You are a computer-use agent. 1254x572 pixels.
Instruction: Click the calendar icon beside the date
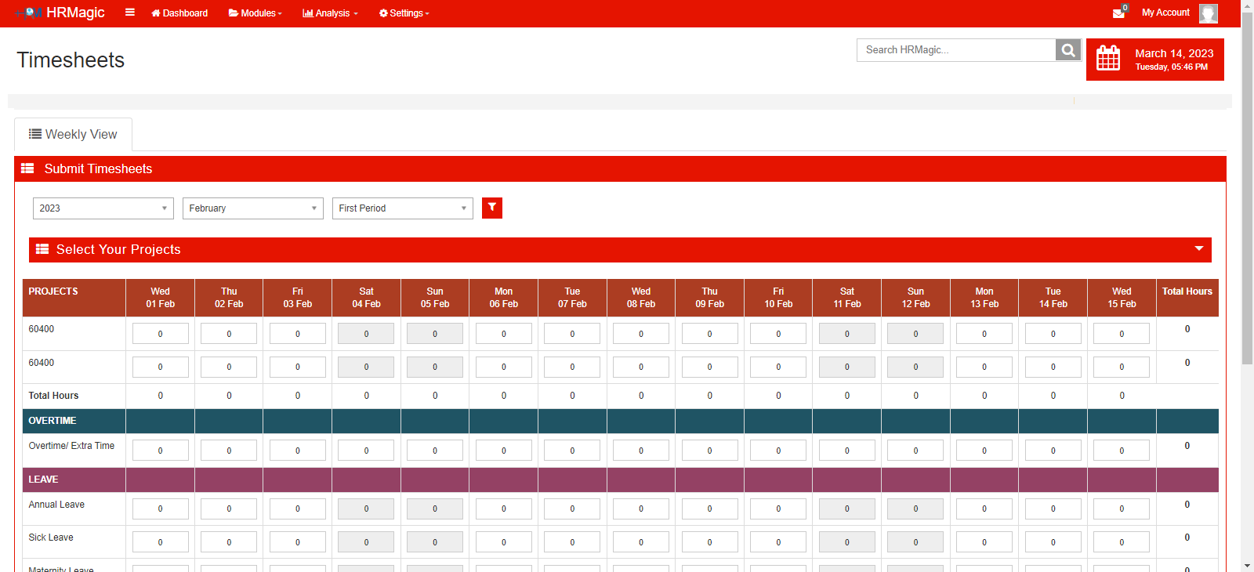[1108, 59]
